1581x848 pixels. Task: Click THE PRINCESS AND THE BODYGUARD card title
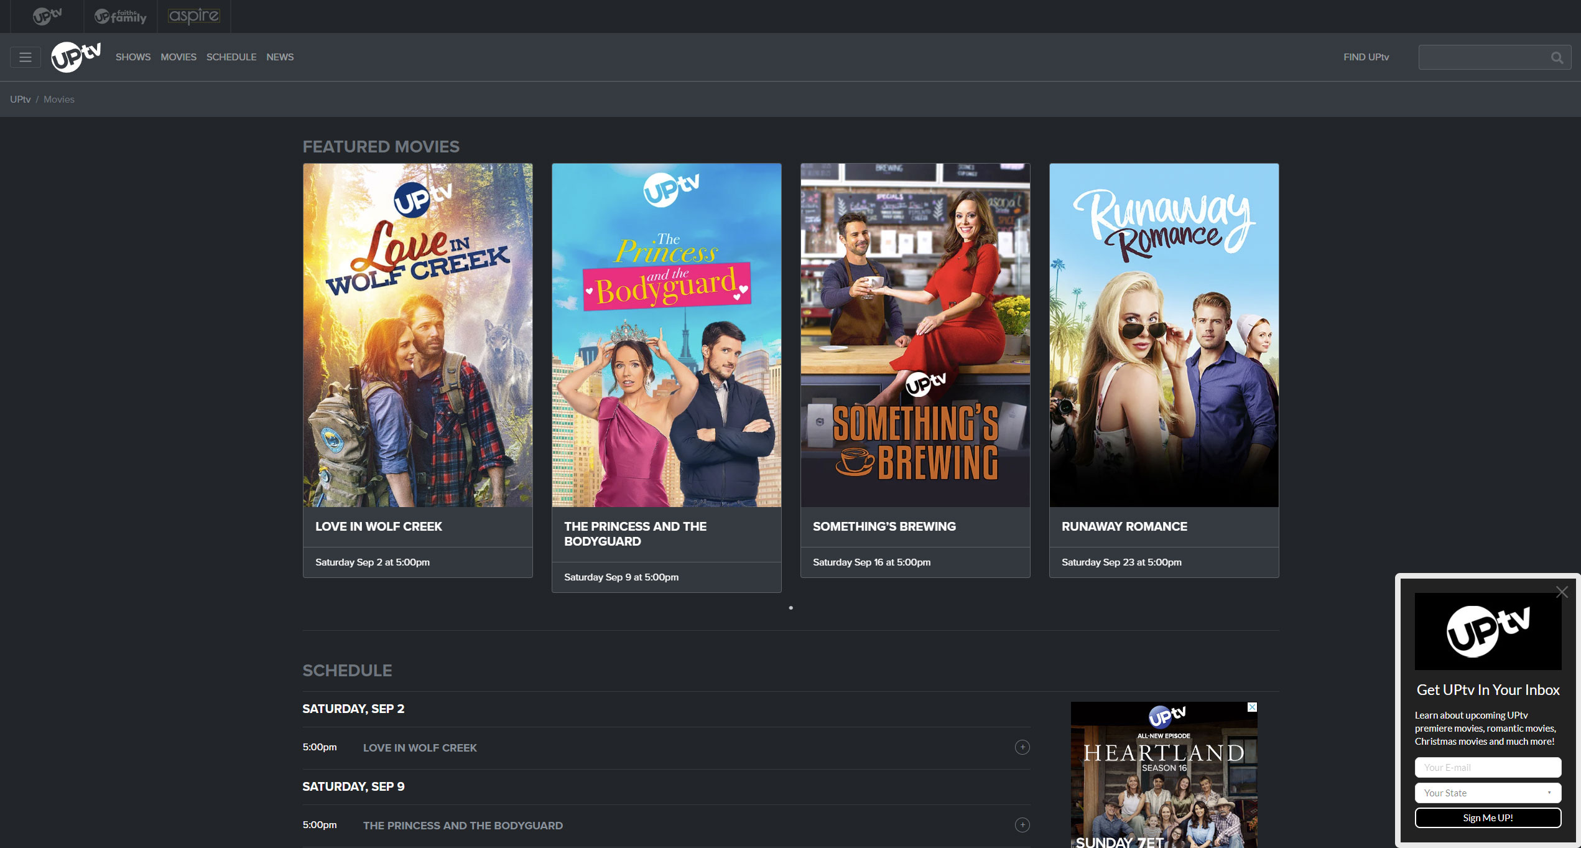(635, 534)
